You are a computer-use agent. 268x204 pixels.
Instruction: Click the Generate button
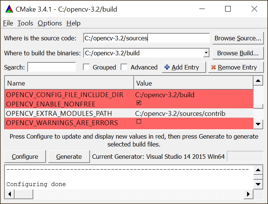pos(69,157)
